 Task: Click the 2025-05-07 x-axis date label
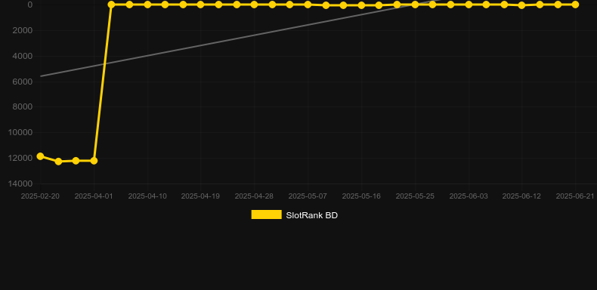point(308,196)
